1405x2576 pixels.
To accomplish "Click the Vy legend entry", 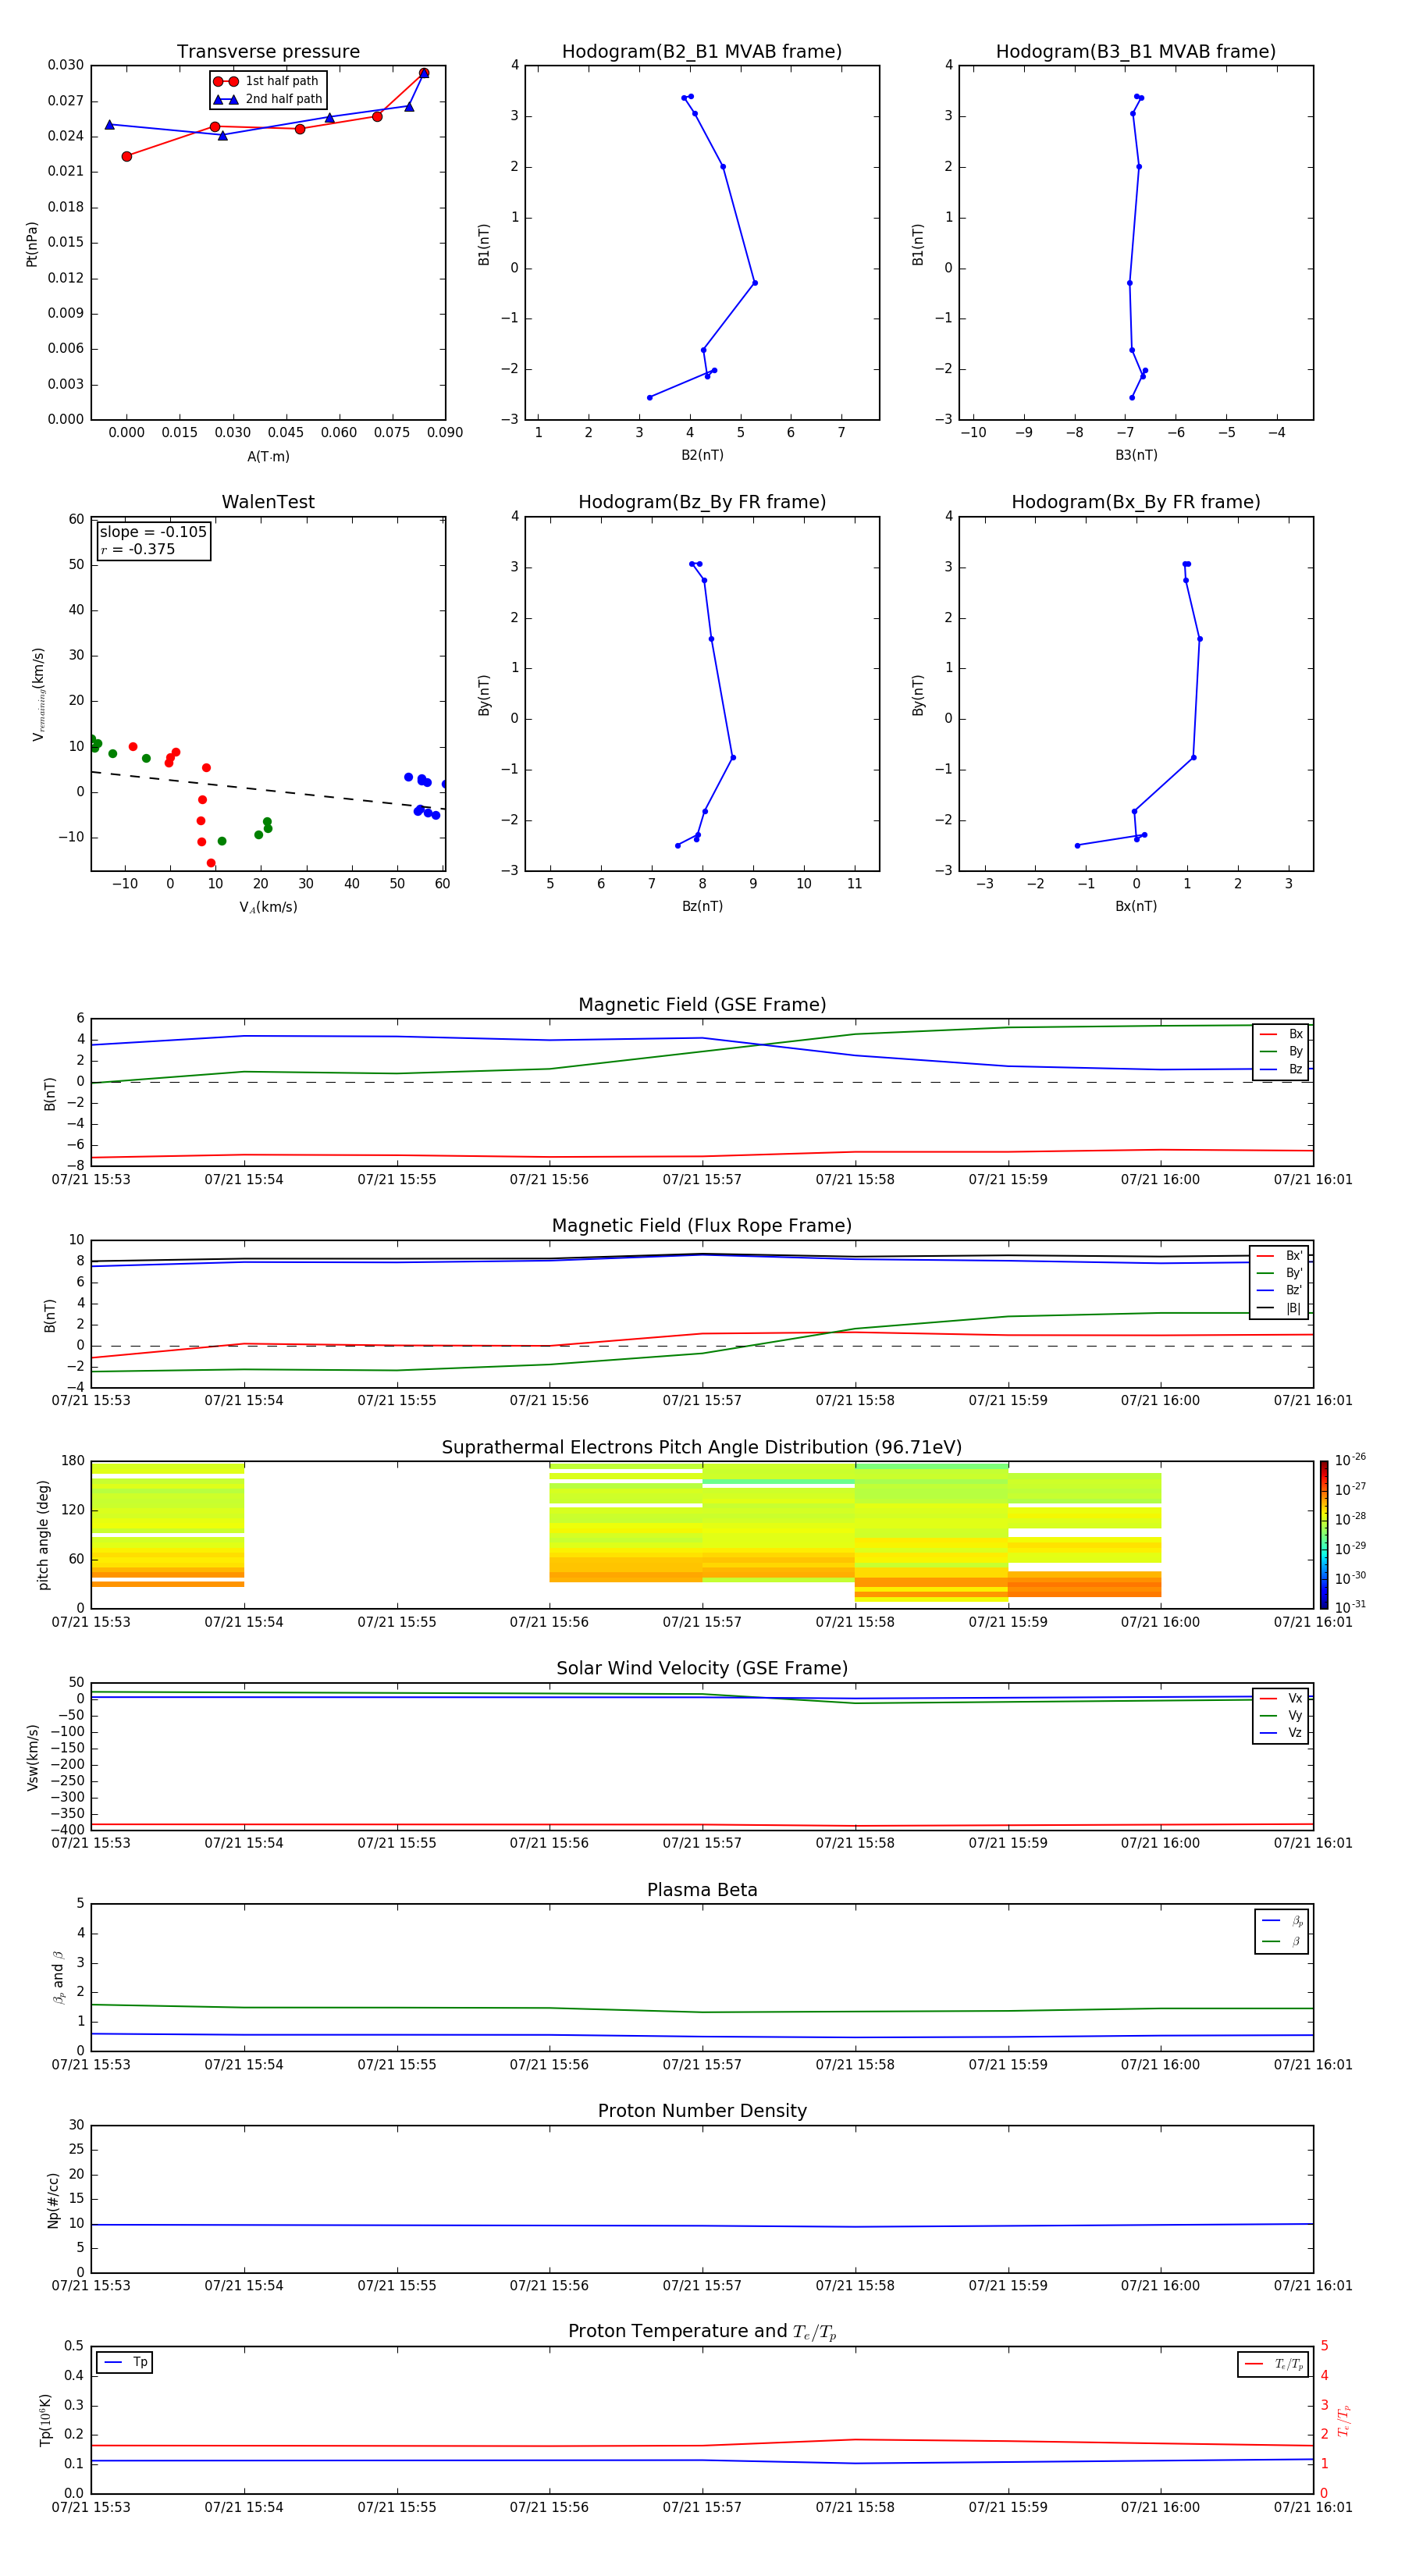I will coord(1281,1715).
